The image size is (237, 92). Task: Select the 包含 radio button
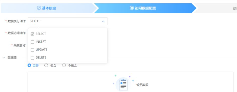pos(46,65)
